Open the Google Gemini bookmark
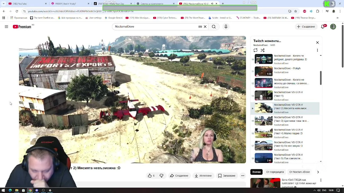Viewport: 344px width, 193px height. (x=113, y=18)
